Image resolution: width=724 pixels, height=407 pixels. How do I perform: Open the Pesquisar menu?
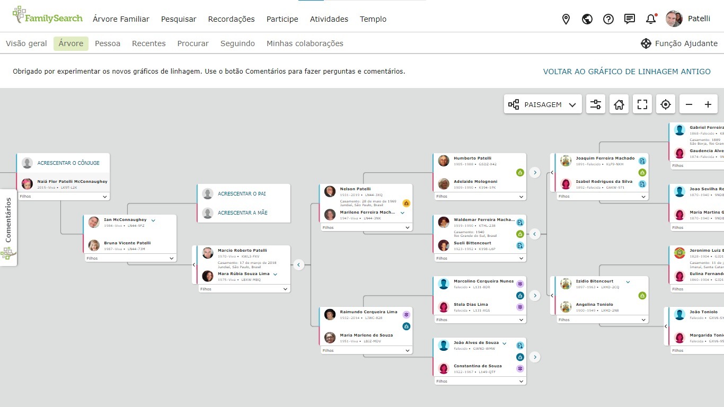click(179, 19)
